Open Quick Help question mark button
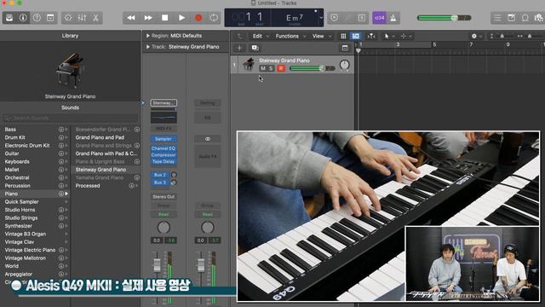Screen dimensions: 545x307 click(37, 18)
